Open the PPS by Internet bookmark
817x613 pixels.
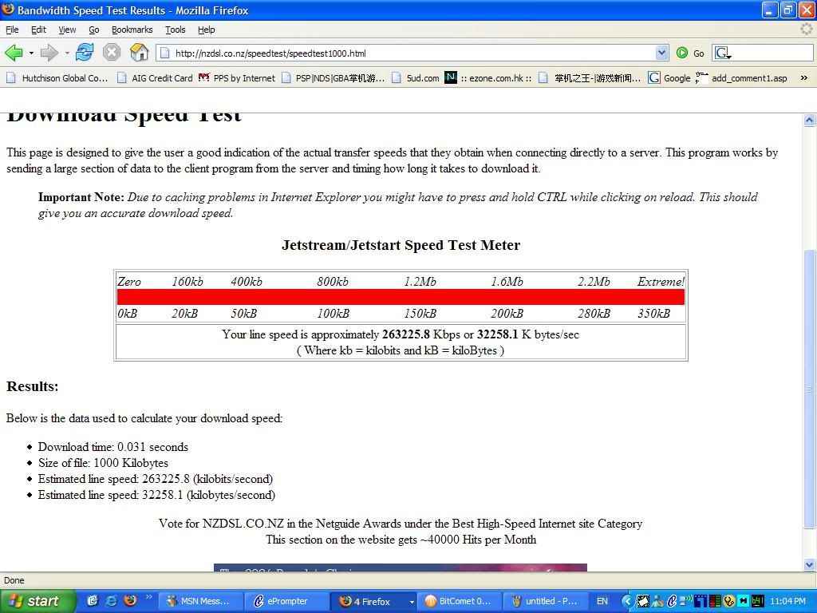pos(237,78)
